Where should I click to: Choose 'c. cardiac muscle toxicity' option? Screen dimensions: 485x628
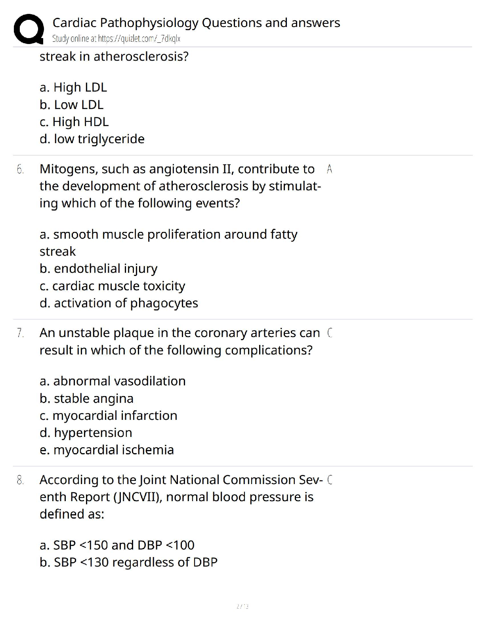coord(112,286)
